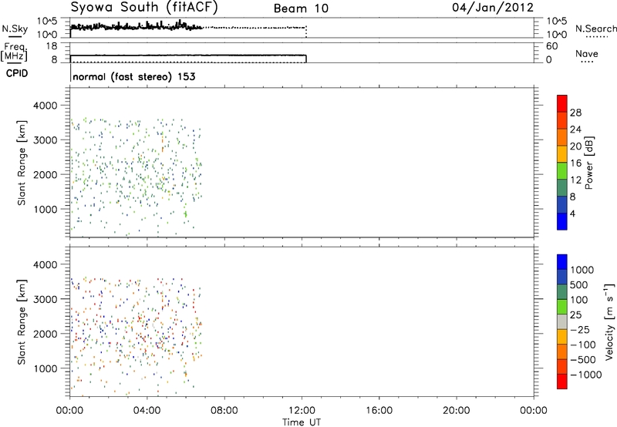This screenshot has width=617, height=427.
Task: Click the bottom red Velocity swatch below -1000
Action: 562,382
